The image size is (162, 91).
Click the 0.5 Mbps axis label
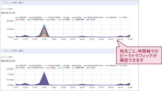point(10,80)
